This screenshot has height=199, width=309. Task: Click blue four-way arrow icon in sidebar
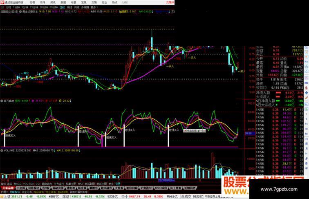306,93
